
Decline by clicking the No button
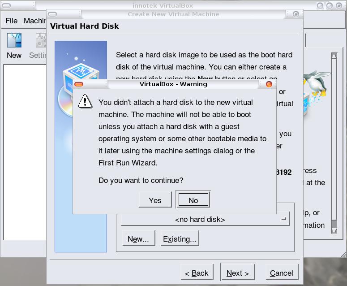click(193, 200)
